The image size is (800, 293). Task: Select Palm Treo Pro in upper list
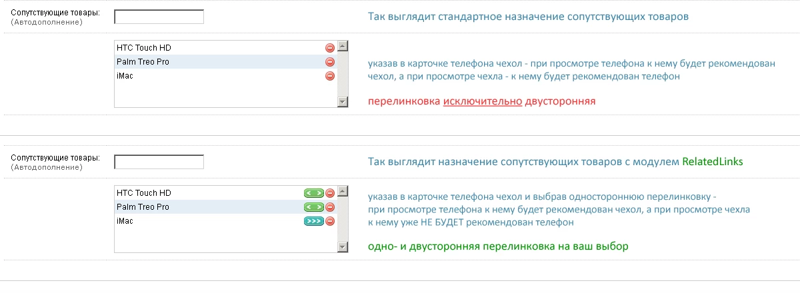(226, 62)
